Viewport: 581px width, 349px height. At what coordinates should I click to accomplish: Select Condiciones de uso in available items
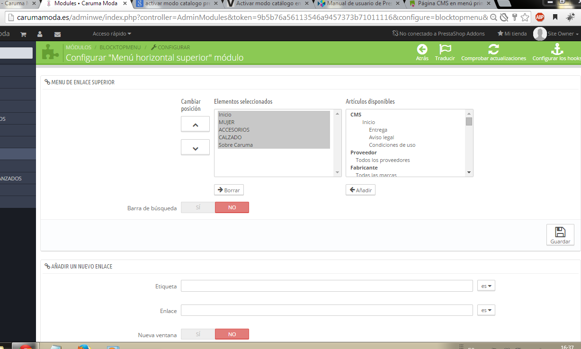point(392,145)
